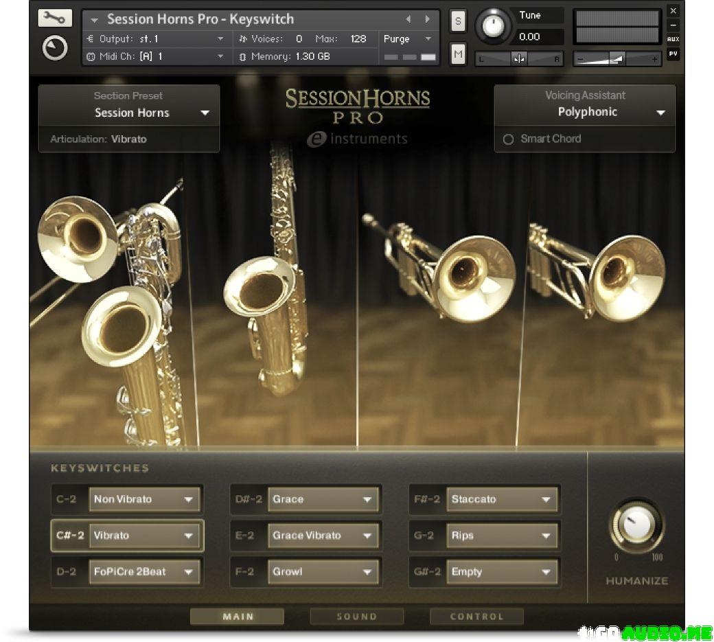Click the C-2 keyswitch label
Image resolution: width=714 pixels, height=642 pixels.
coord(66,499)
